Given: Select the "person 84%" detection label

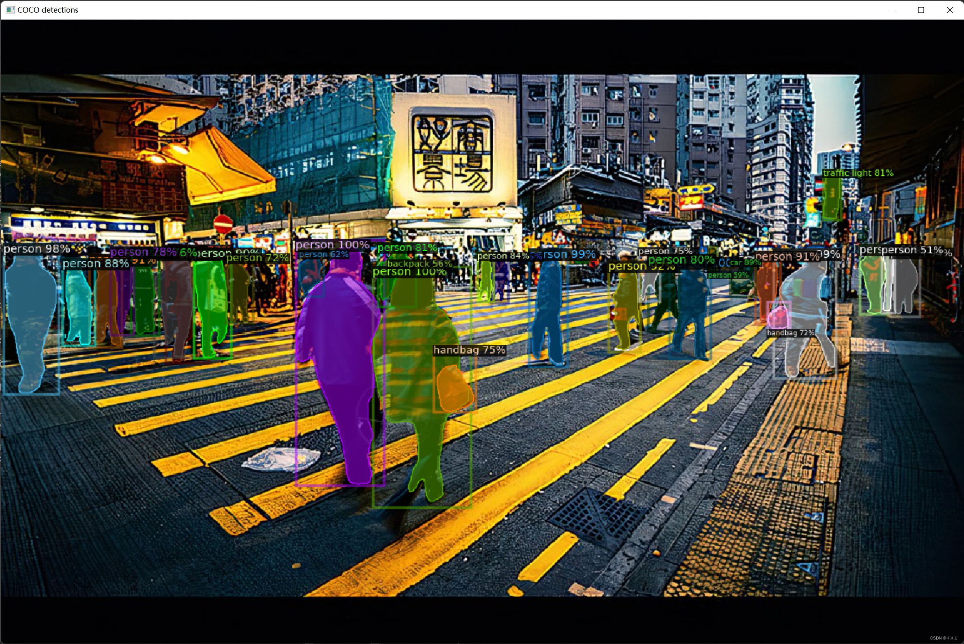Looking at the screenshot, I should tap(503, 256).
